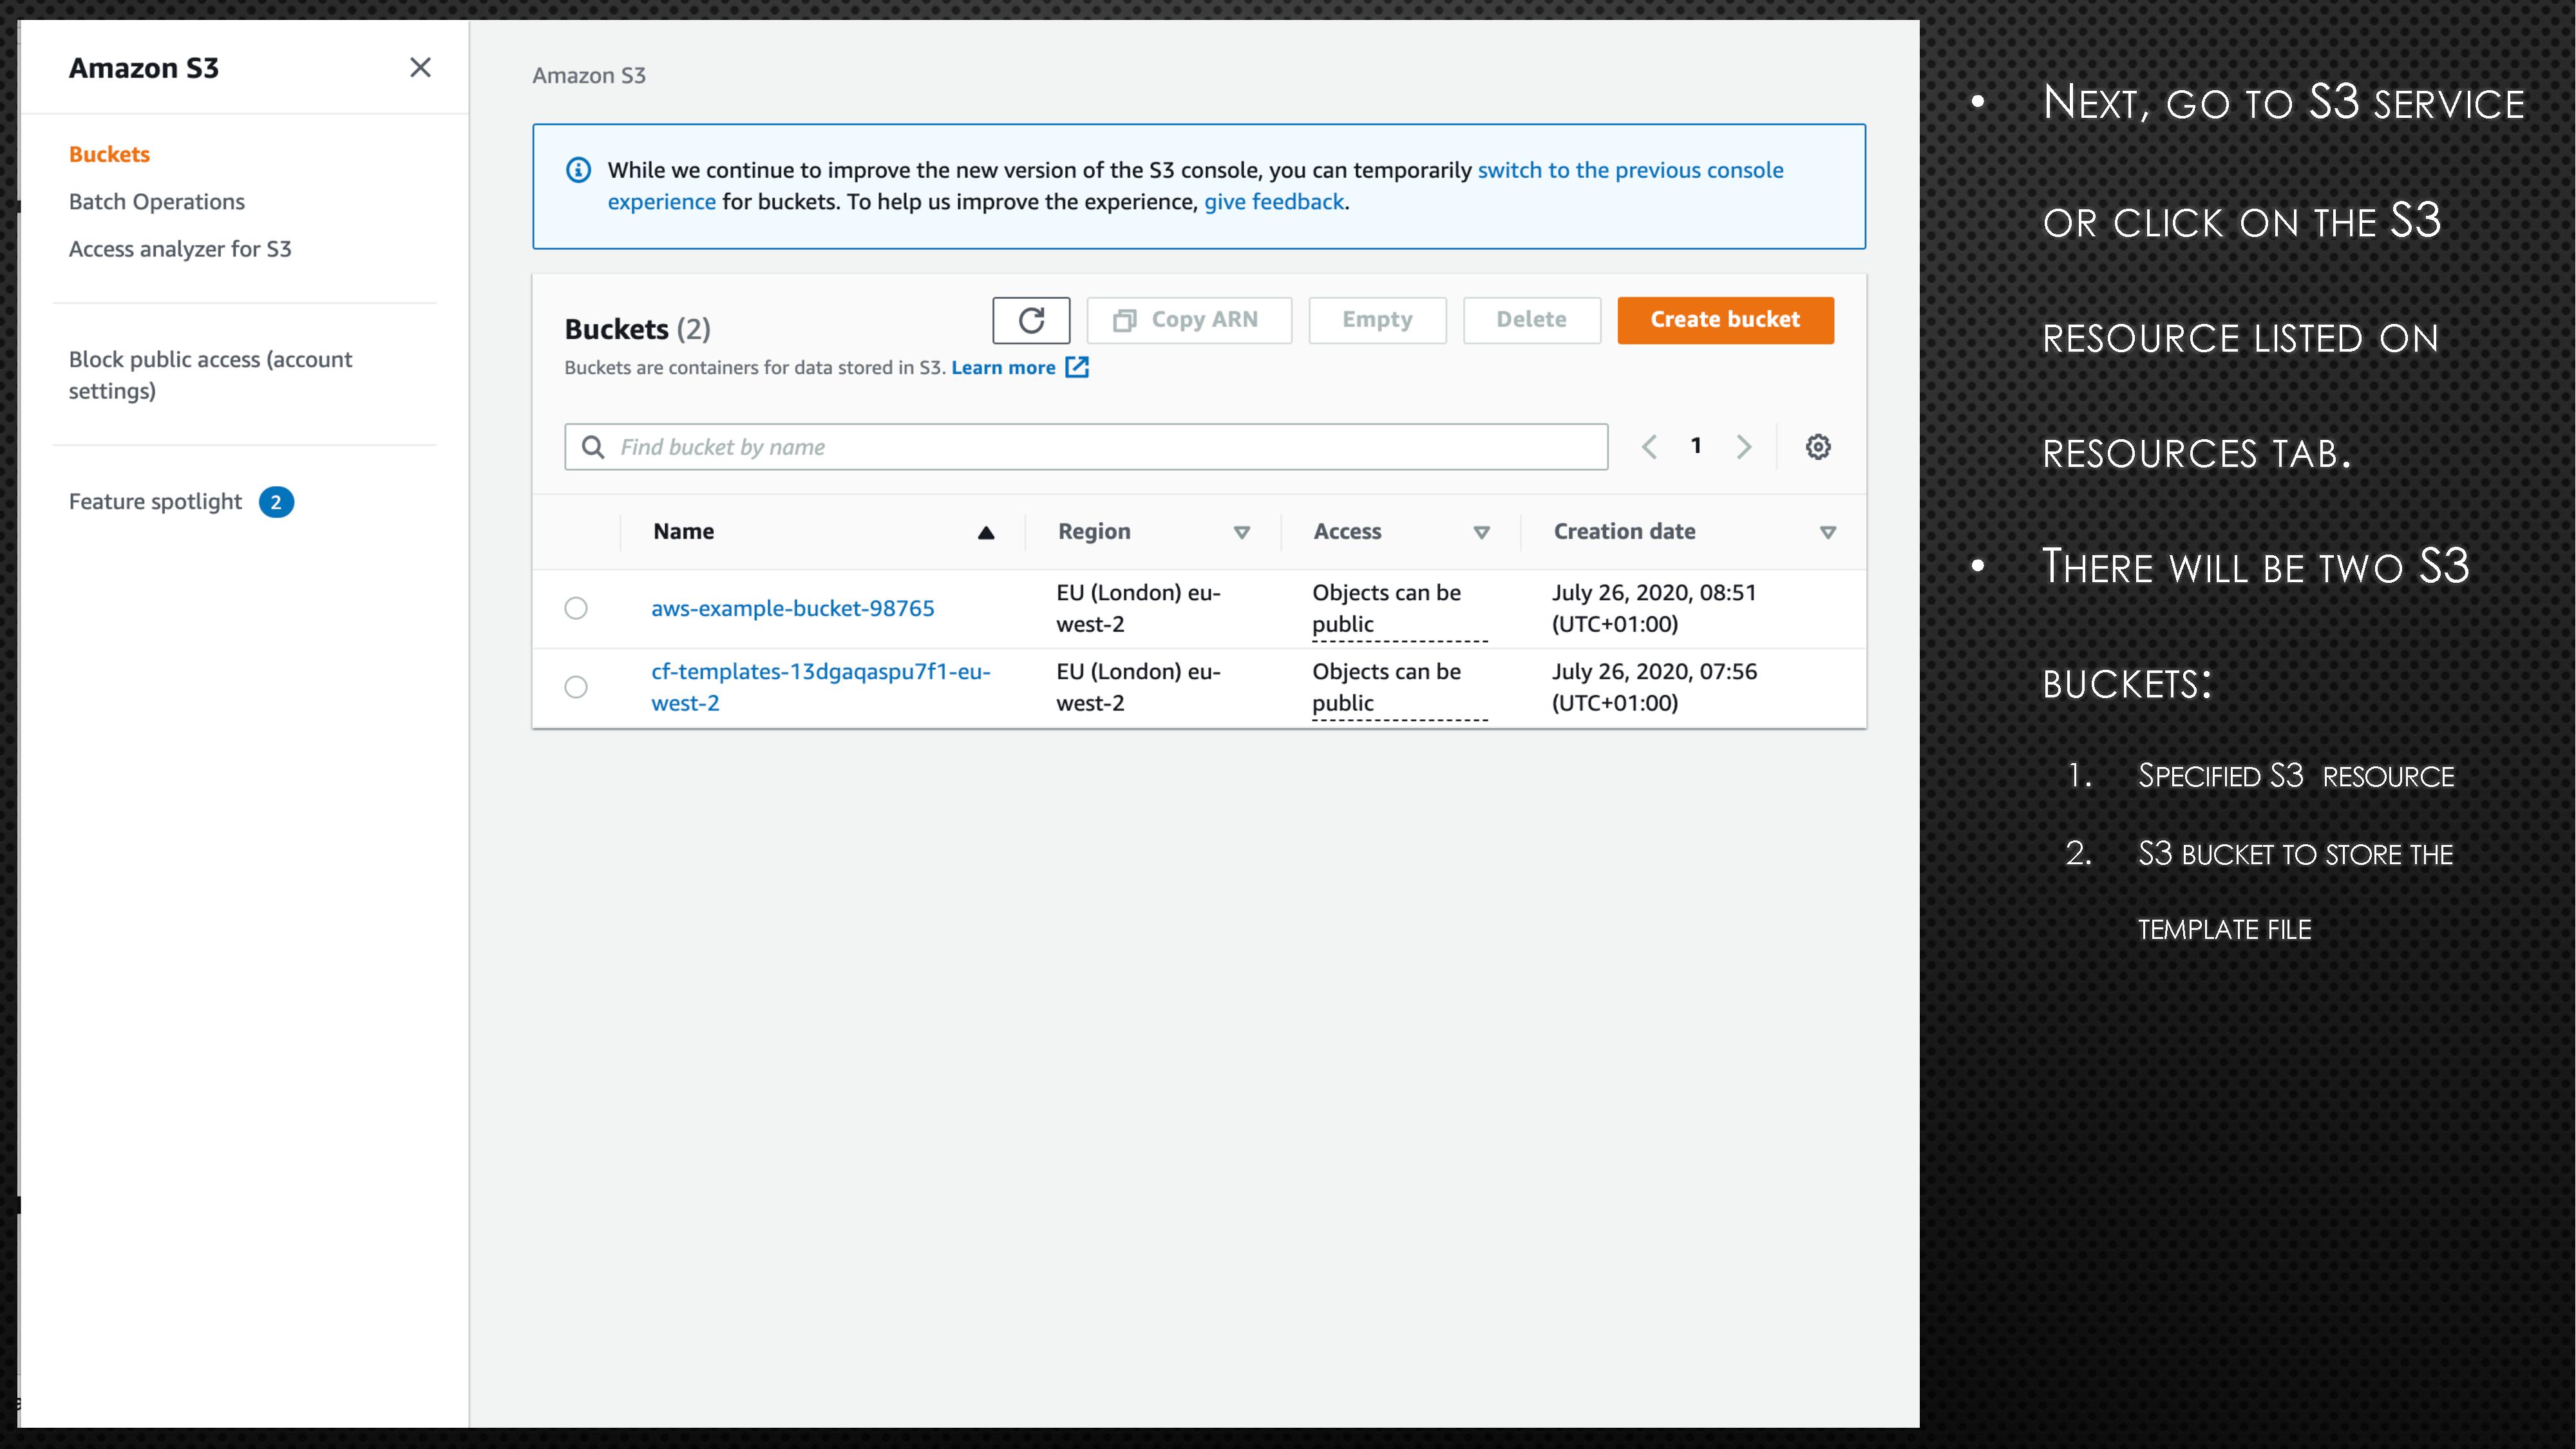
Task: Sort by Creation date column arrow
Action: [1827, 533]
